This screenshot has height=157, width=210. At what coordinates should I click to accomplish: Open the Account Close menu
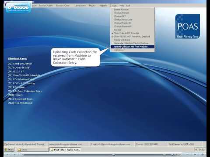point(63,6)
